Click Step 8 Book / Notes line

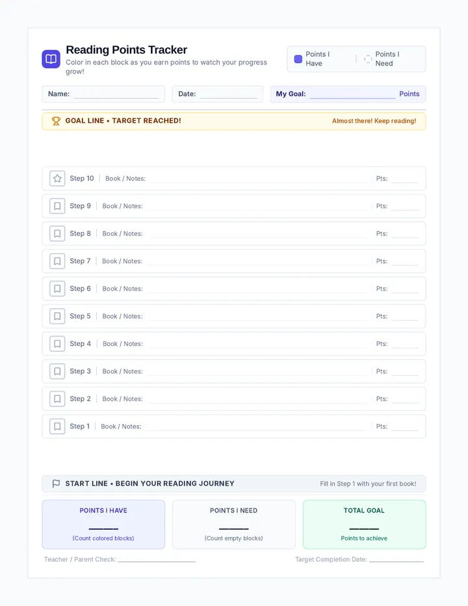[x=257, y=234]
